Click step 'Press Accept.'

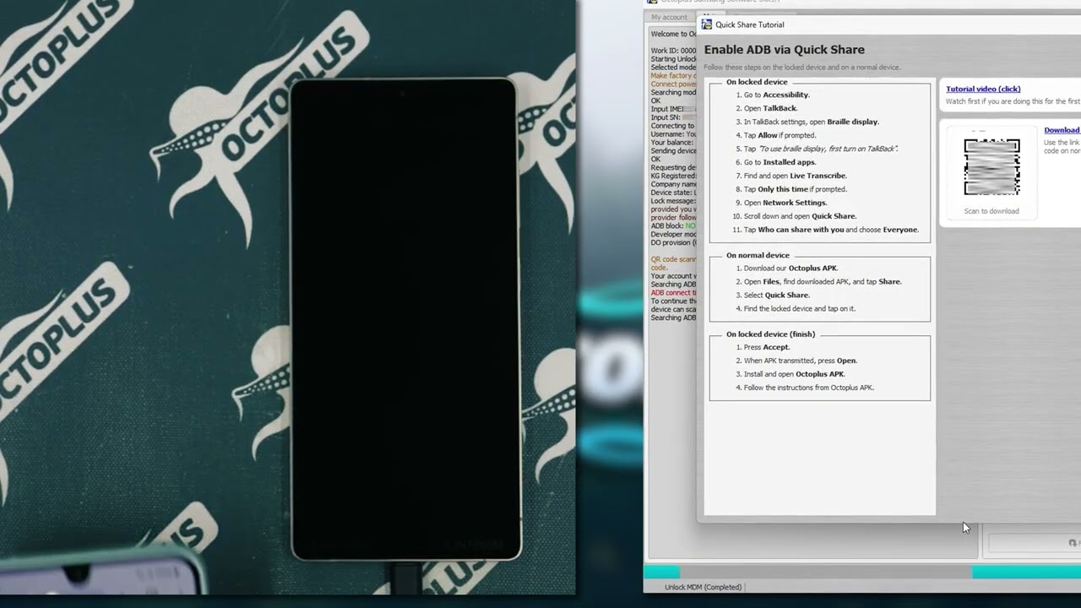coord(763,347)
